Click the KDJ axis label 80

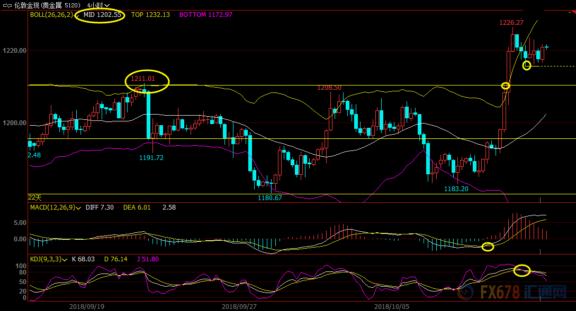[23, 272]
